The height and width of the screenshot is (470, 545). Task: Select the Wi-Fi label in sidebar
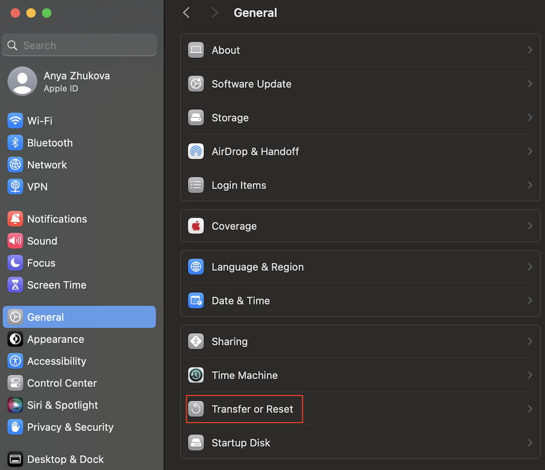click(x=39, y=121)
